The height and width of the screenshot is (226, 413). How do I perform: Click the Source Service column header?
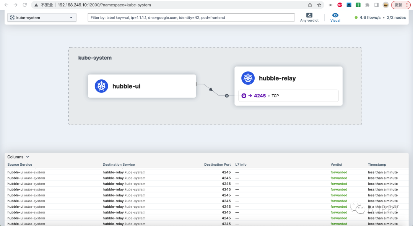(x=20, y=165)
